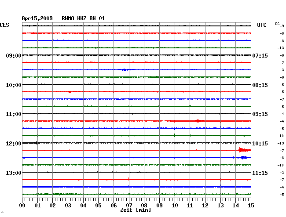
Task: Select the "12:00" local time label
Action: (14, 144)
